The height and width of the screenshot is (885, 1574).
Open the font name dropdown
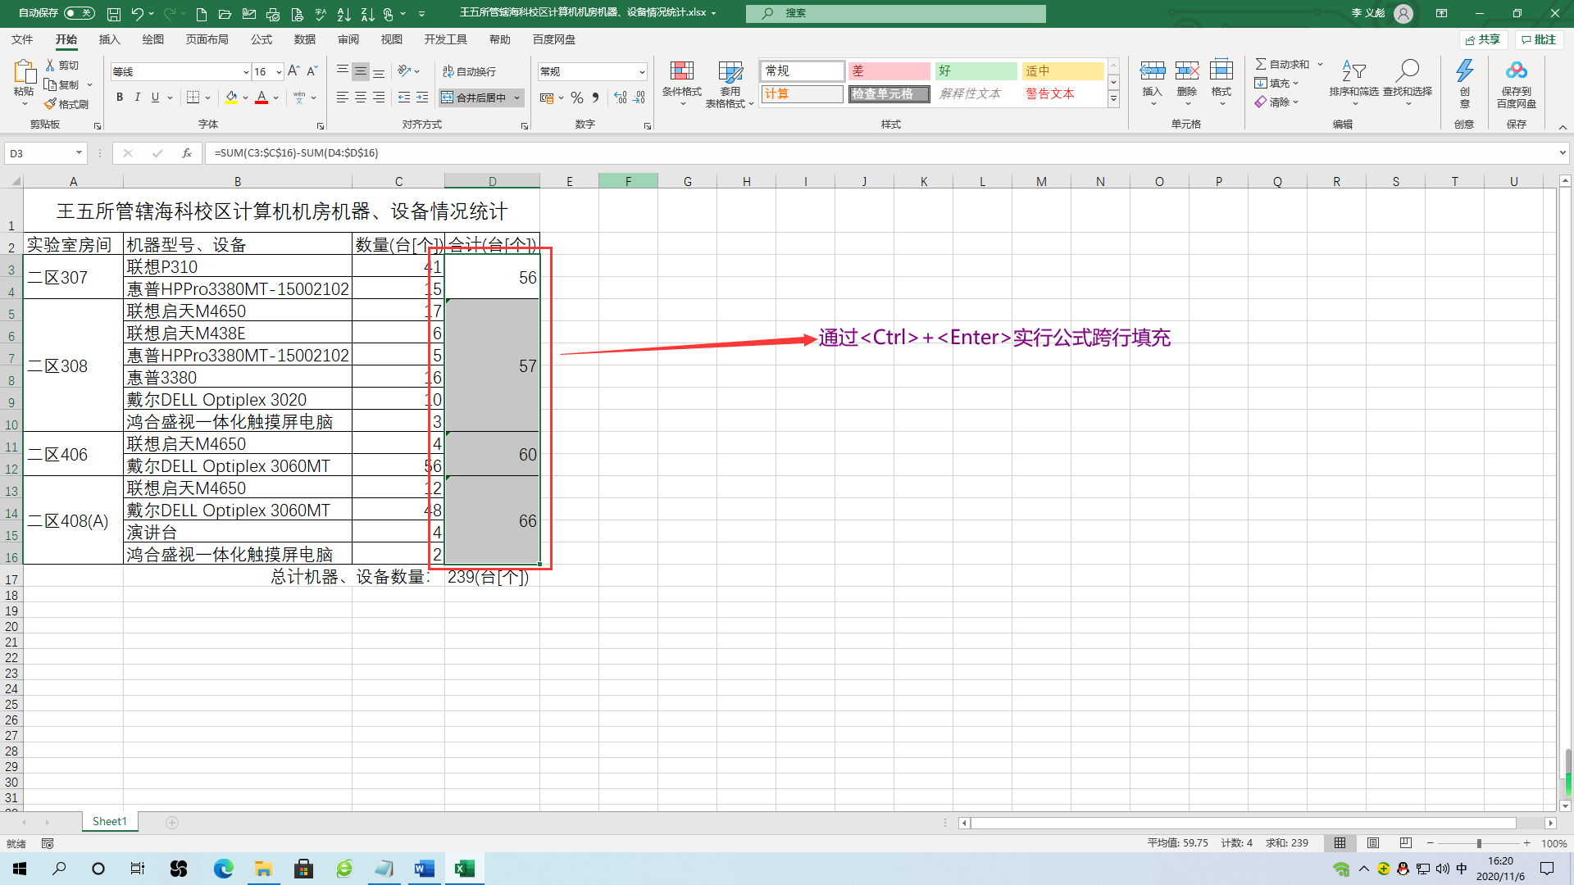[245, 72]
